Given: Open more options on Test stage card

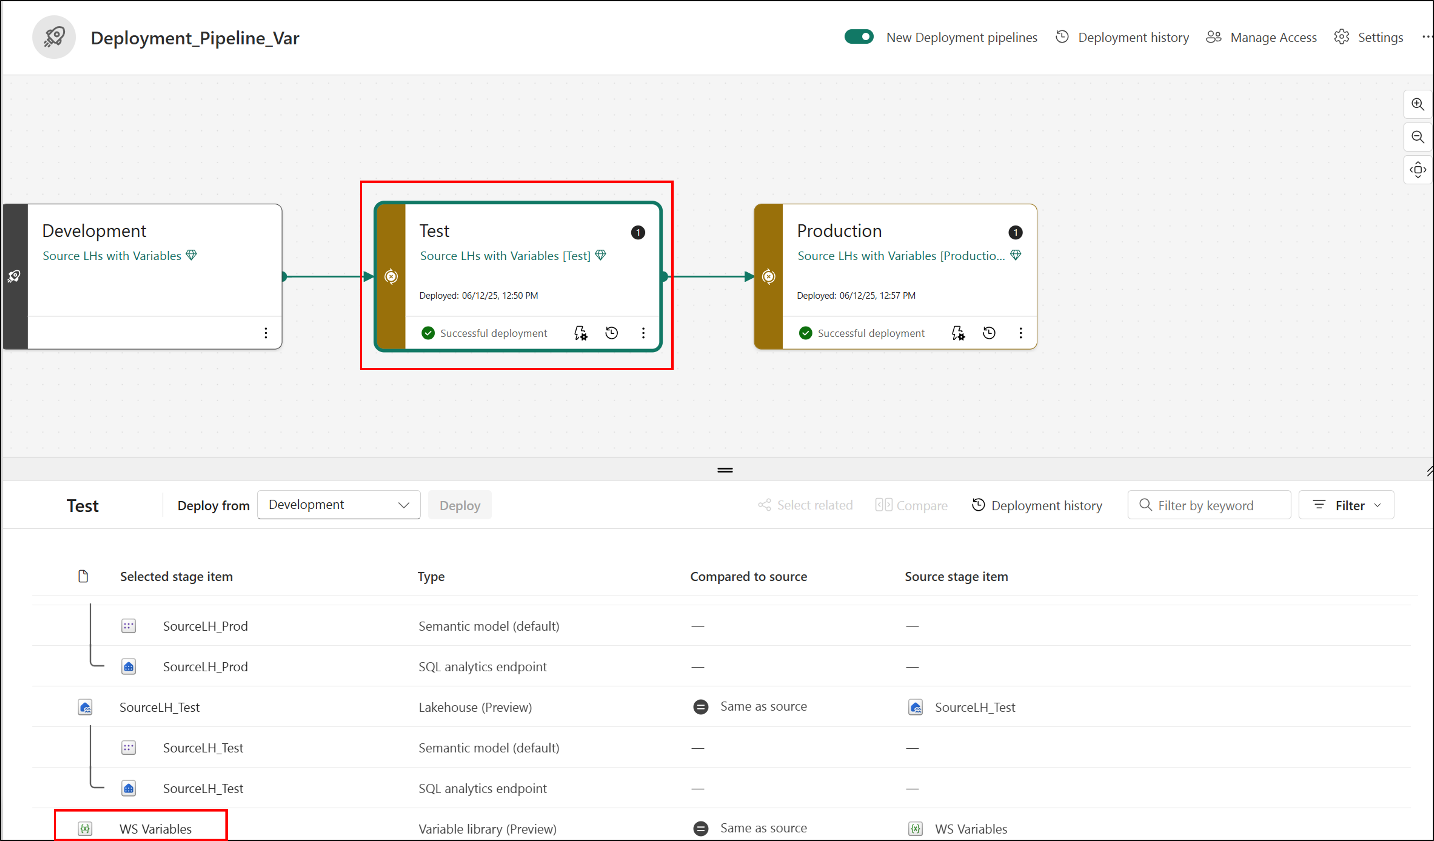Looking at the screenshot, I should tap(643, 333).
